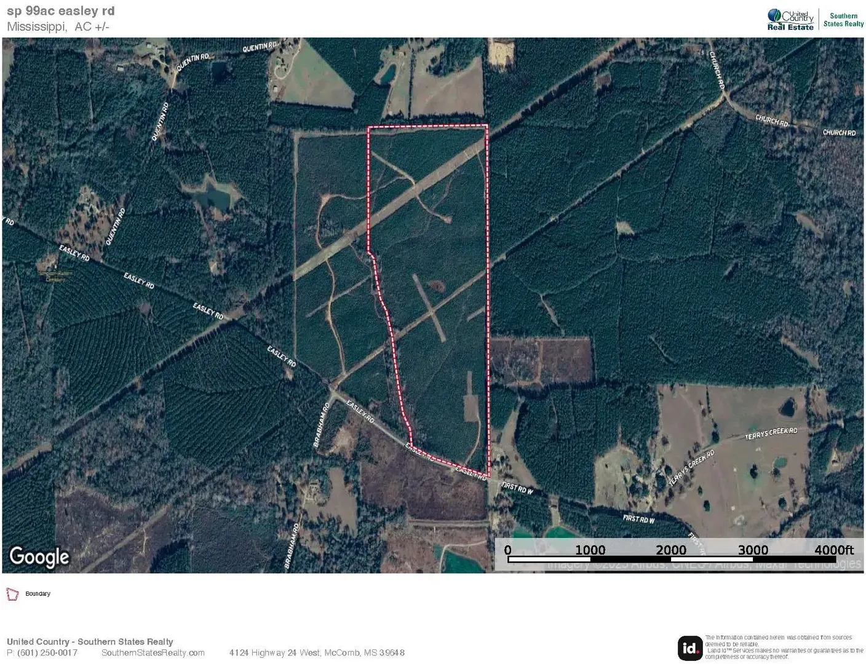Click the FIRST RD W label nearest the boundary
Screen dimensions: 866x664
pos(517,488)
